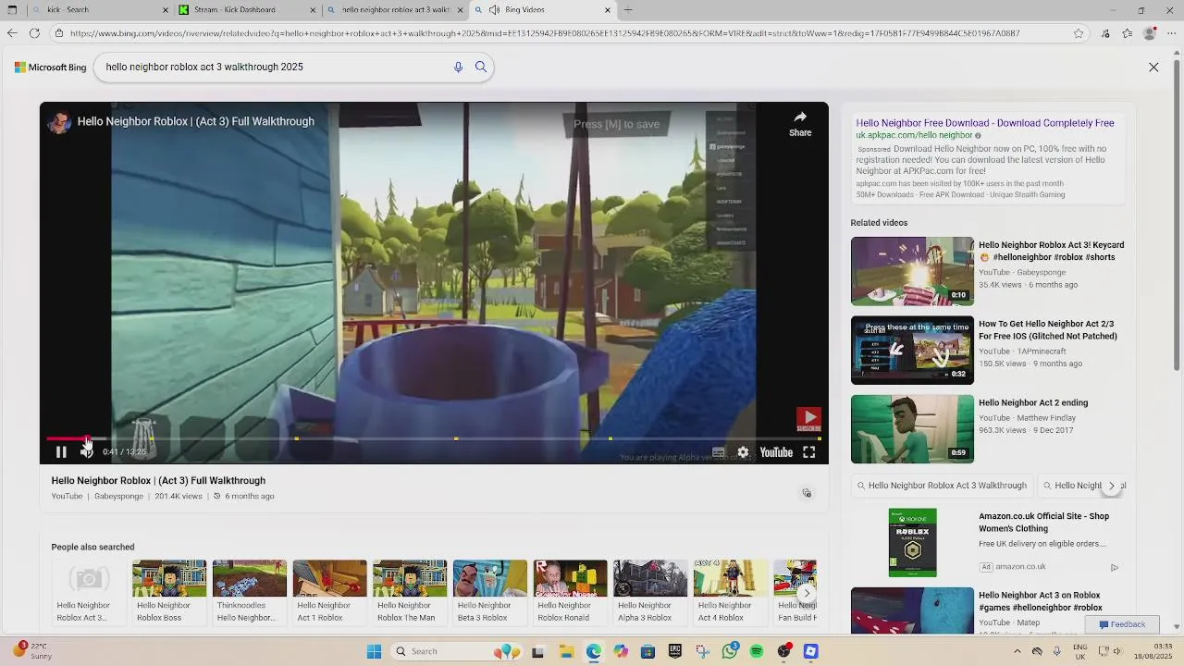Reload the current page
The width and height of the screenshot is (1184, 666).
point(34,33)
